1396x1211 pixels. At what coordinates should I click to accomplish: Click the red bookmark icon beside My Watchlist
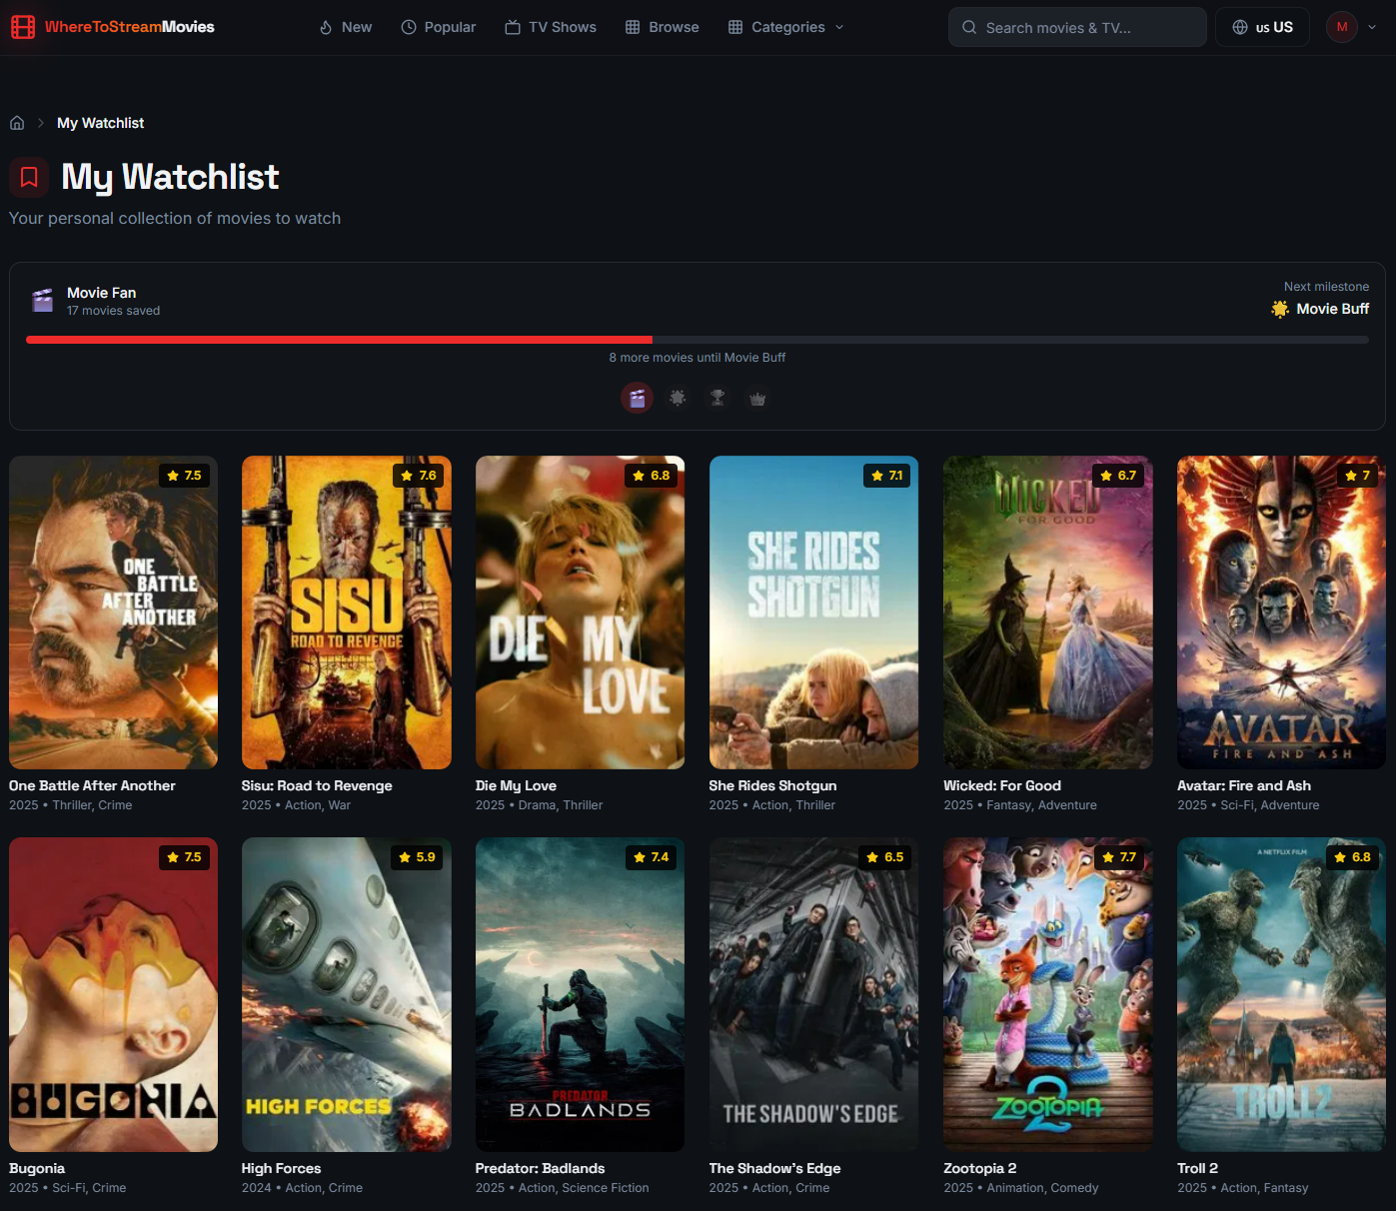[x=28, y=177]
